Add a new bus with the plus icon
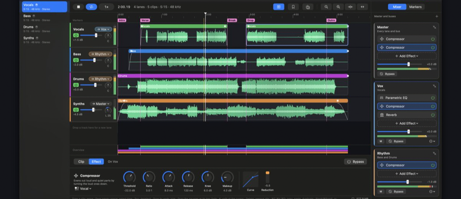The image size is (461, 199). pos(436,16)
